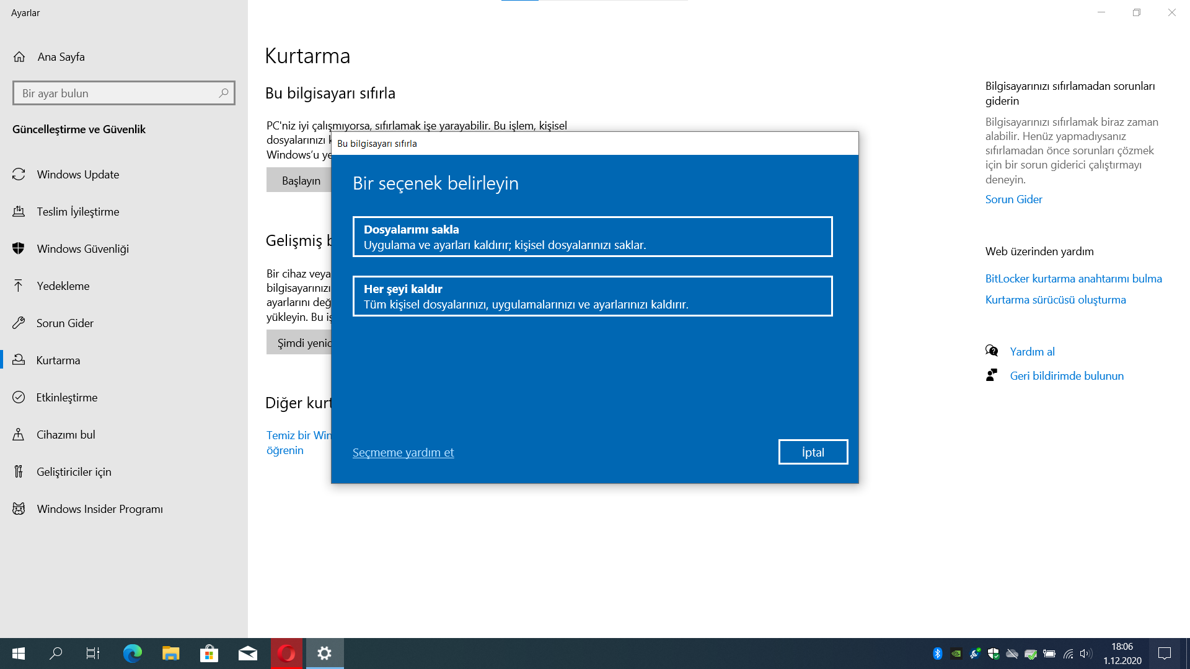Click the Ana Sayfa home icon

(19, 57)
